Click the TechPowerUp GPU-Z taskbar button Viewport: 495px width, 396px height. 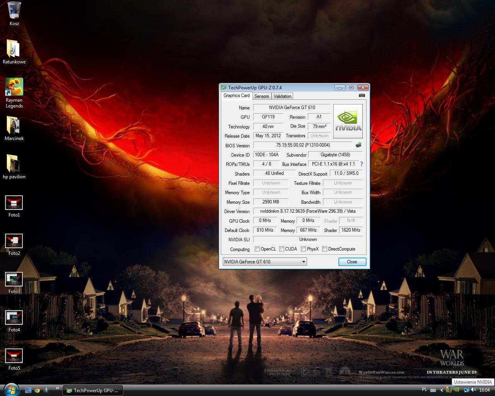[x=93, y=390]
